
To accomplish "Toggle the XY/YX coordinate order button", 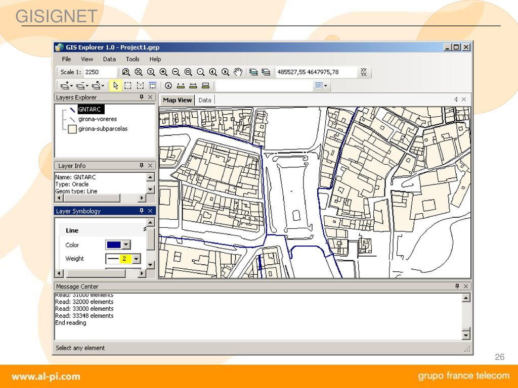I will click(364, 72).
